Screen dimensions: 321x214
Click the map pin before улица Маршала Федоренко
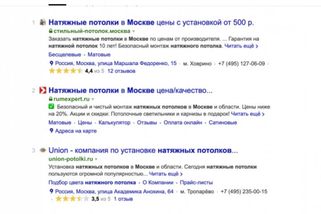[x=51, y=63]
